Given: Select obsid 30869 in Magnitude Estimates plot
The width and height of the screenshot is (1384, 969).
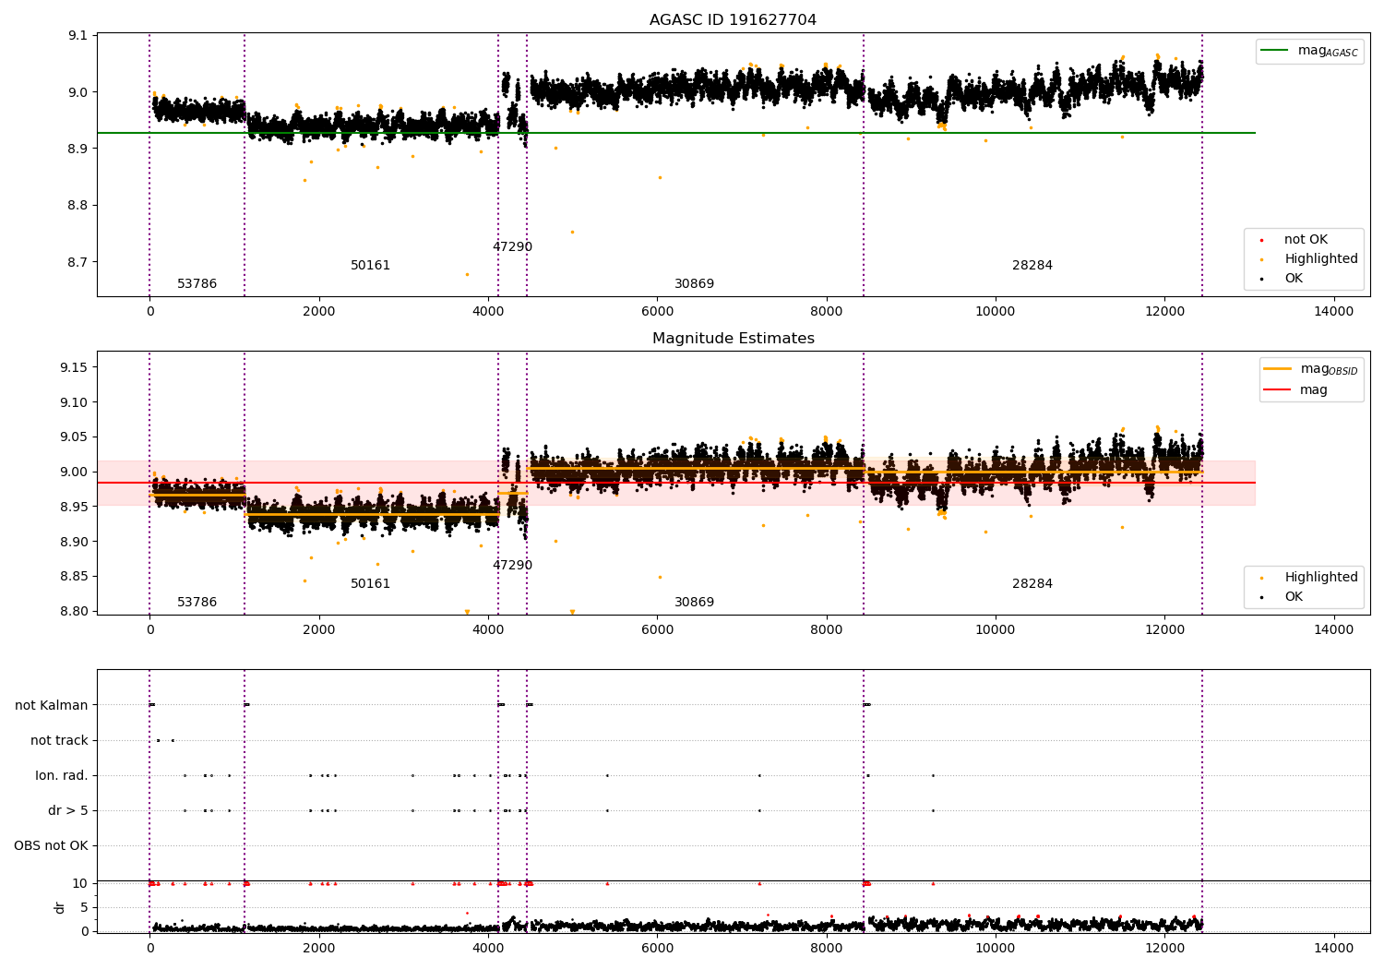Looking at the screenshot, I should tap(694, 603).
